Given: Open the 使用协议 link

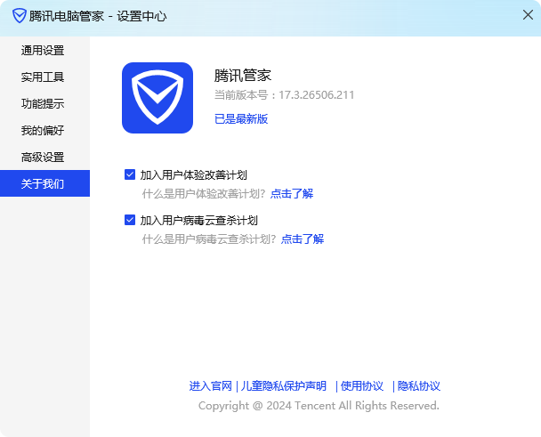Looking at the screenshot, I should point(362,385).
